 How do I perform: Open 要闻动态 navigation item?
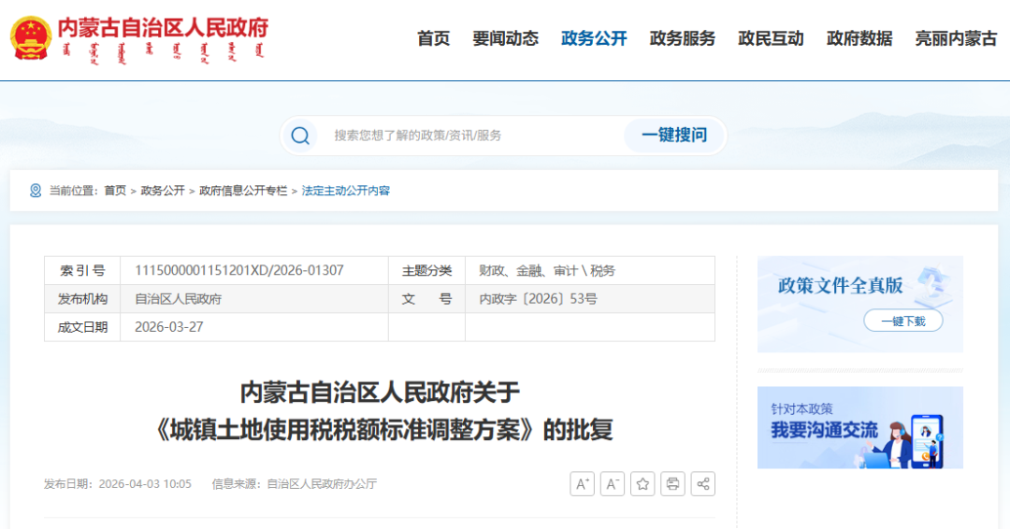coord(506,38)
